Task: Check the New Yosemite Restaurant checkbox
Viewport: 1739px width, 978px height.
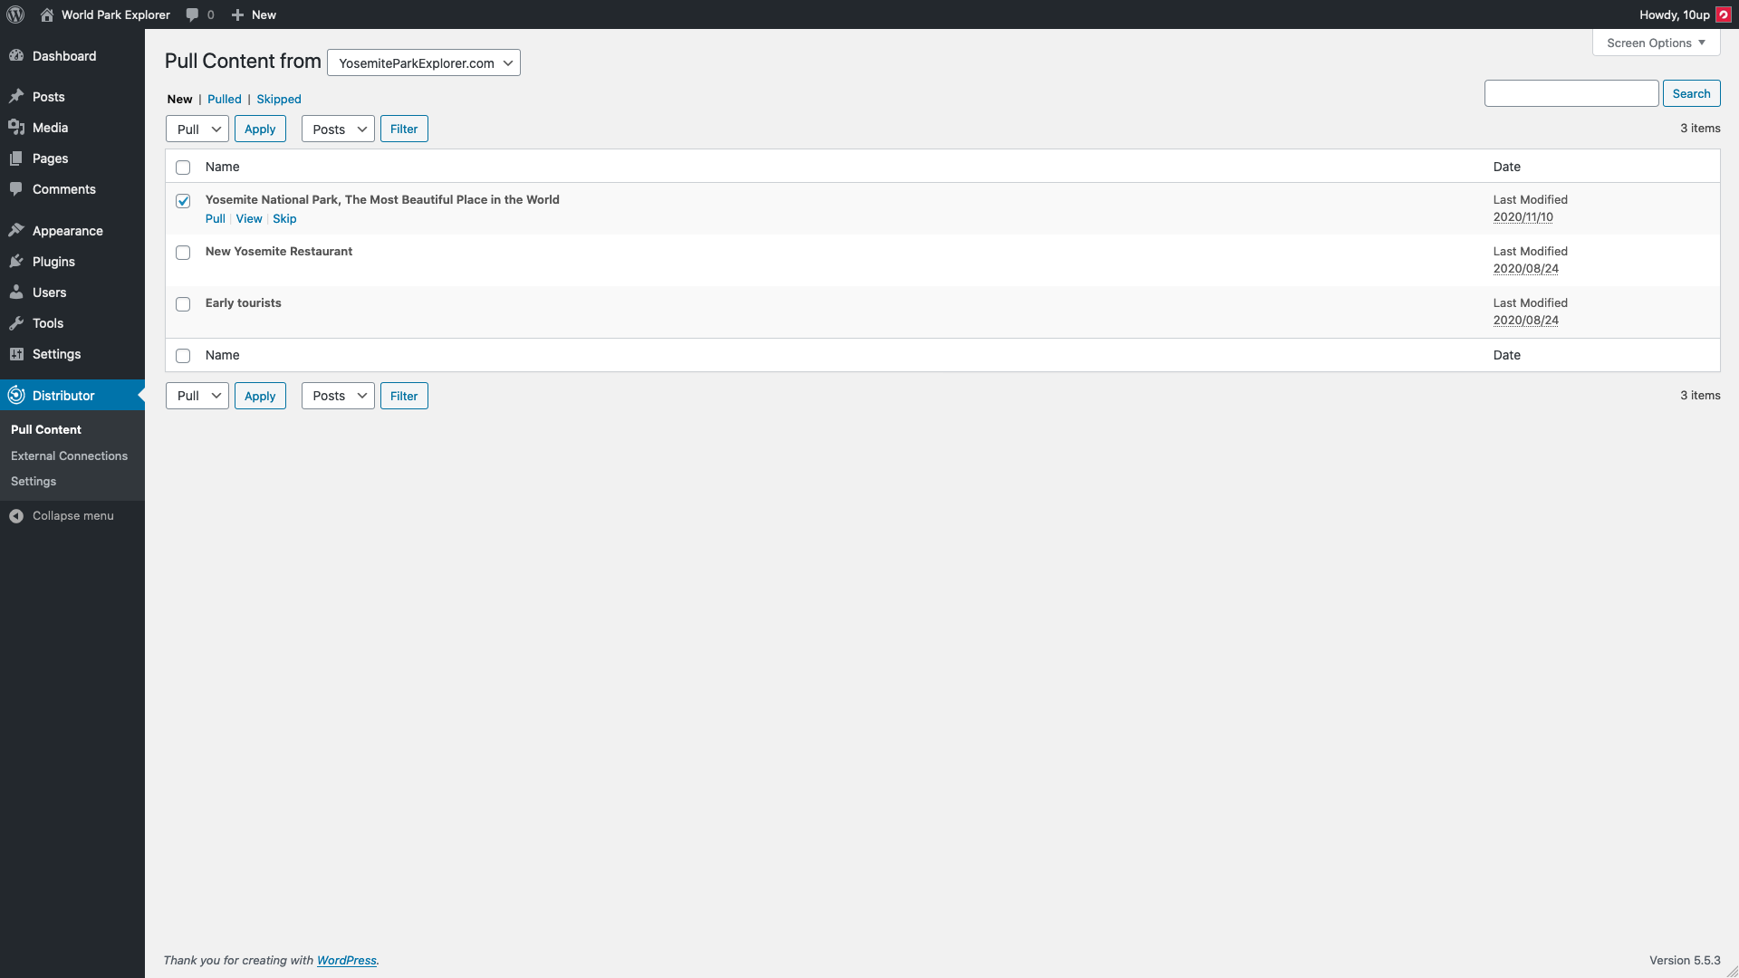Action: (x=183, y=253)
